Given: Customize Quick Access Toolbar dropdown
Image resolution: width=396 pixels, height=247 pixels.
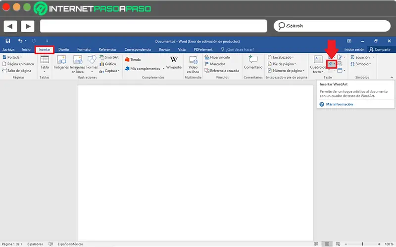Looking at the screenshot, I should tap(47, 41).
